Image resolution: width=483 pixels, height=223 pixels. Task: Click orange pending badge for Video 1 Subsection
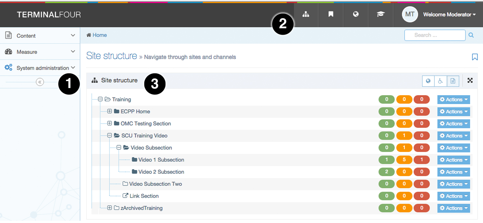coord(404,160)
